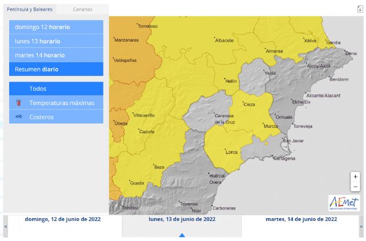The width and height of the screenshot is (366, 241).
Task: Click the thermometer icon for maximum temperatures
Action: (18, 103)
